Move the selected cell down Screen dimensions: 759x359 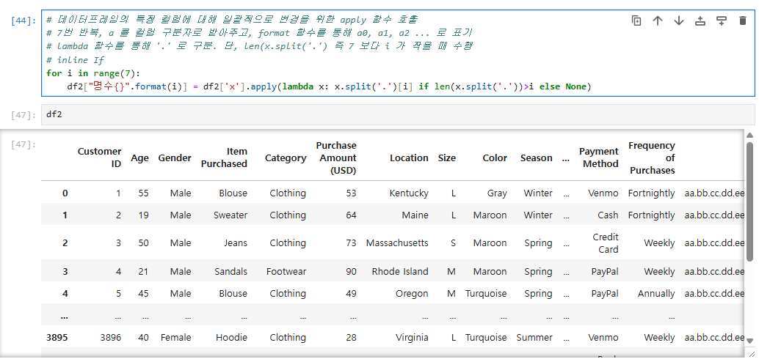679,21
